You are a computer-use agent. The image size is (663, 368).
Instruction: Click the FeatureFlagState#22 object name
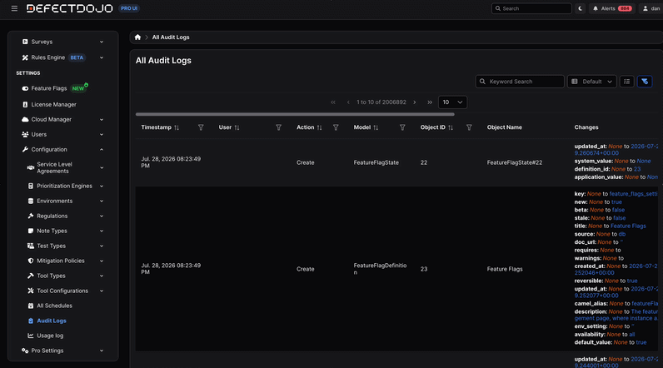point(514,162)
